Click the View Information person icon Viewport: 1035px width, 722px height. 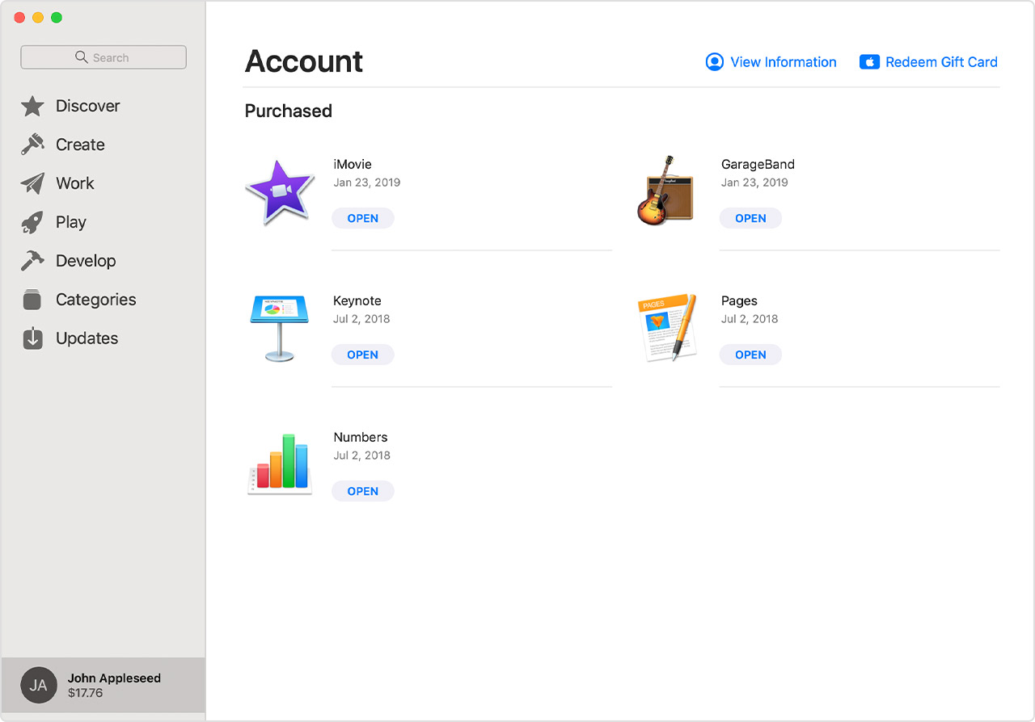click(715, 62)
